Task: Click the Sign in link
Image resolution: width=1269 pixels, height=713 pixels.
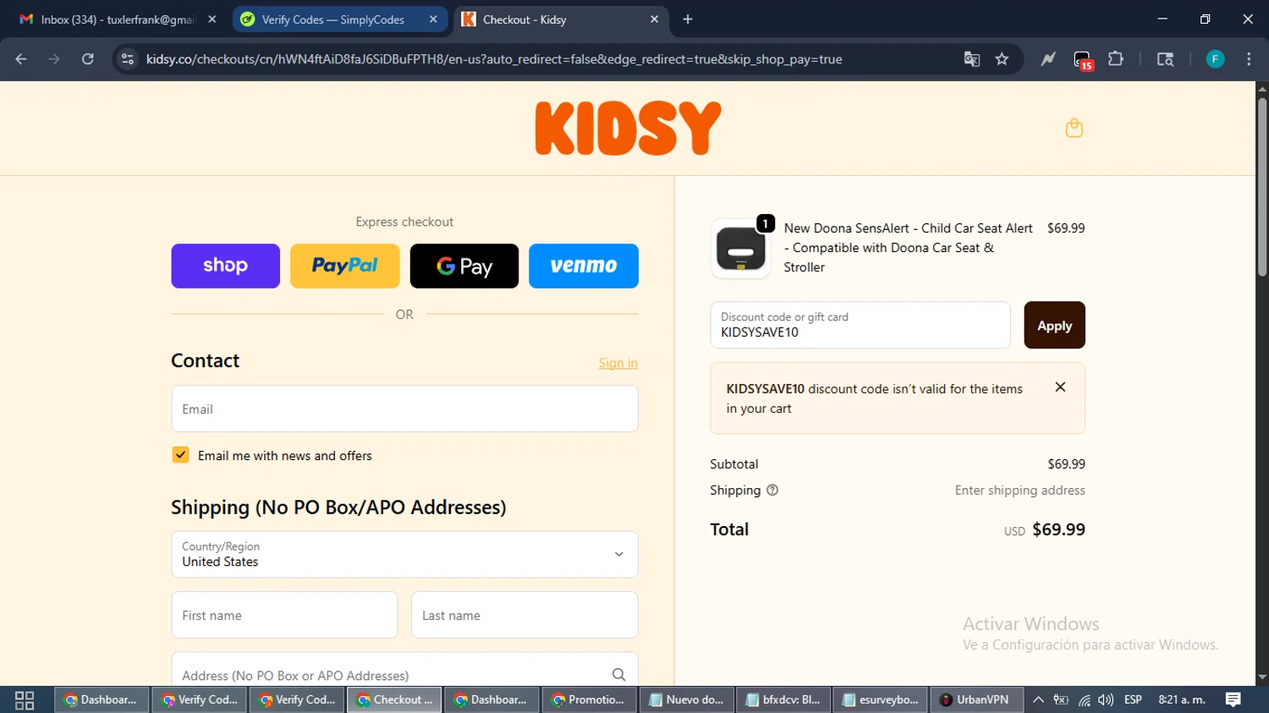Action: [618, 363]
